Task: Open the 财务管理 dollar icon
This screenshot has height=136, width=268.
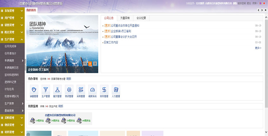Action: 104,89
